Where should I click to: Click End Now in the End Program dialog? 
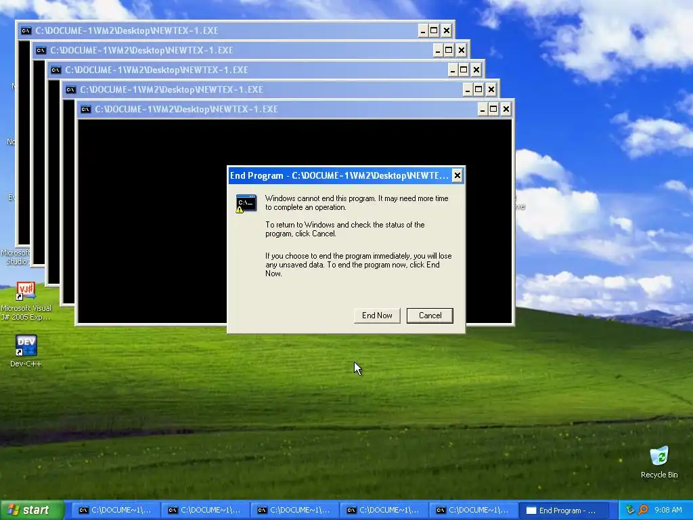[x=377, y=316]
